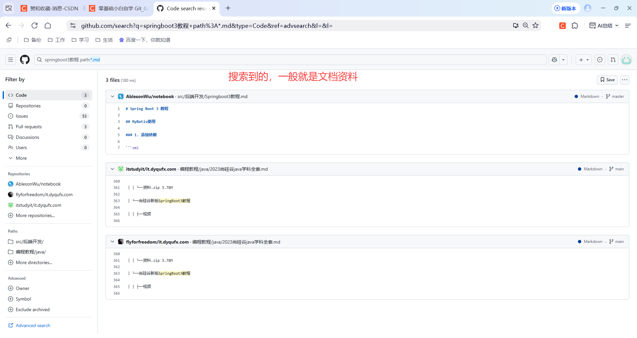This screenshot has width=637, height=338.
Task: Select Issues filter with 53 results
Action: [x=49, y=116]
